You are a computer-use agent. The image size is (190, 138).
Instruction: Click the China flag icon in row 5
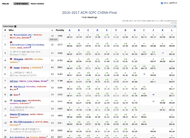[x=11, y=68]
